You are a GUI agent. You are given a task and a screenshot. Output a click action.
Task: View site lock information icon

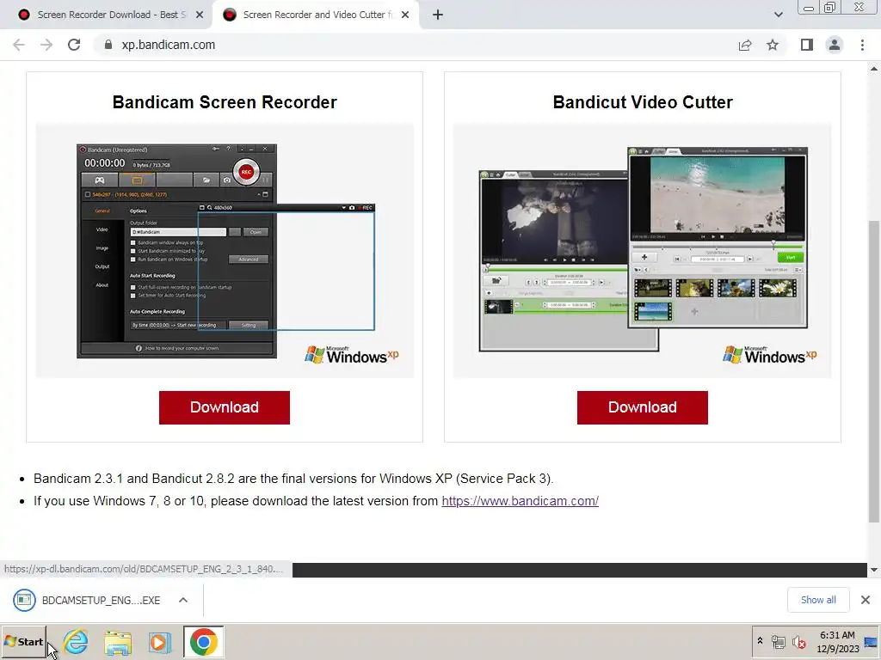pos(108,45)
